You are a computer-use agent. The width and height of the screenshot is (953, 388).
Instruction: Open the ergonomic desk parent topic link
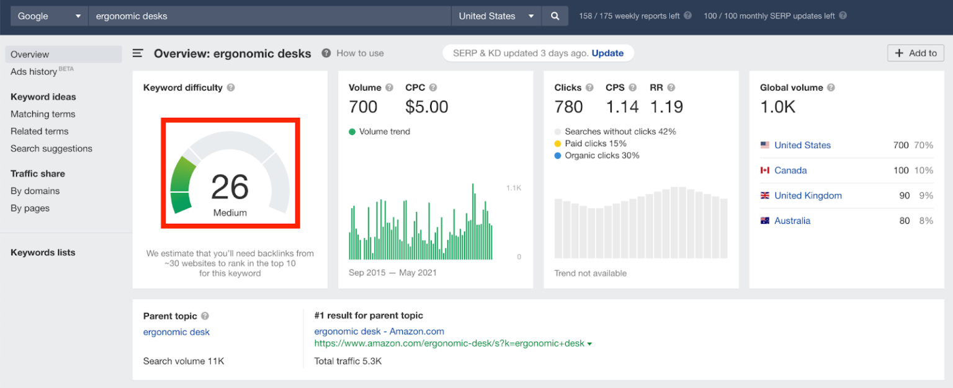coord(176,332)
